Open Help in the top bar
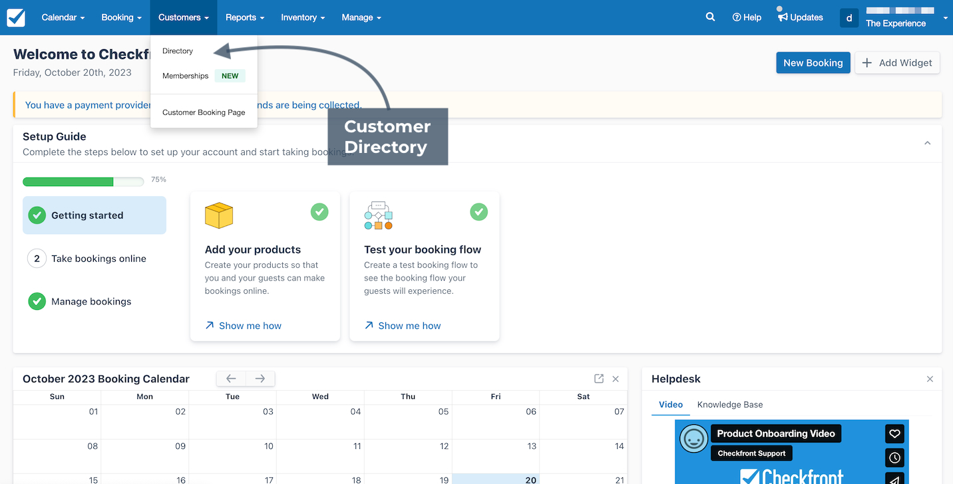 [x=747, y=17]
